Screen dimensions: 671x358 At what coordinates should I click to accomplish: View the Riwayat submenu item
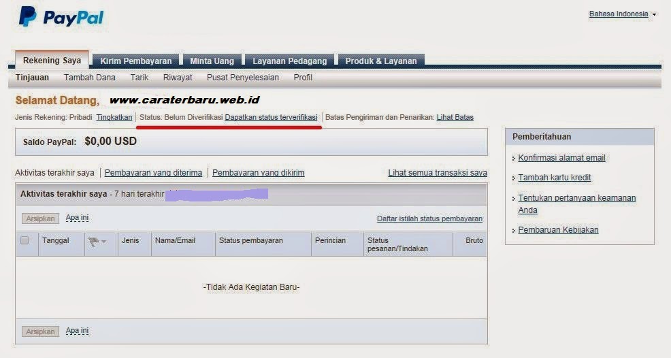[178, 78]
